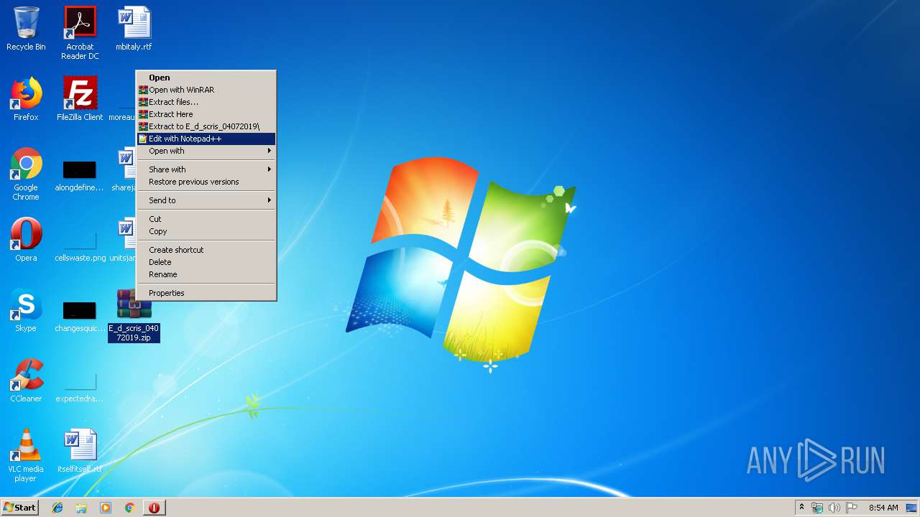Open VLC media player shortcut
920x517 pixels.
tap(26, 455)
